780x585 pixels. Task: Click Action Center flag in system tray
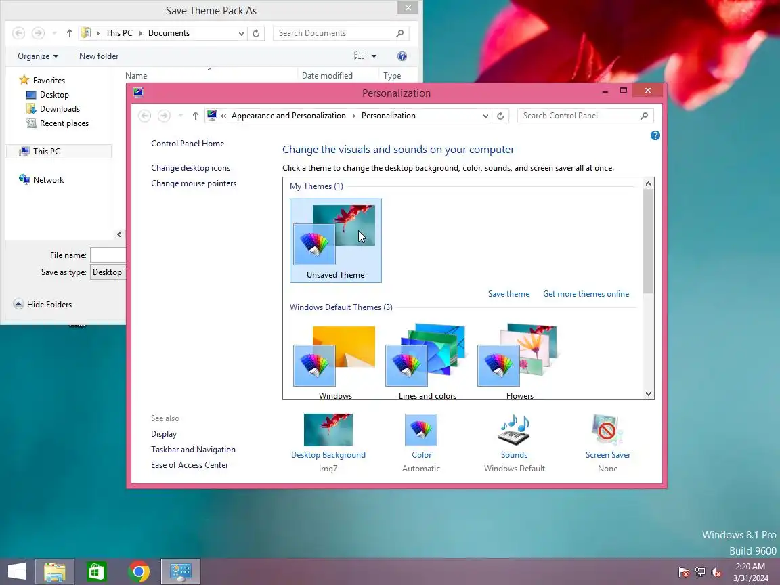[684, 573]
